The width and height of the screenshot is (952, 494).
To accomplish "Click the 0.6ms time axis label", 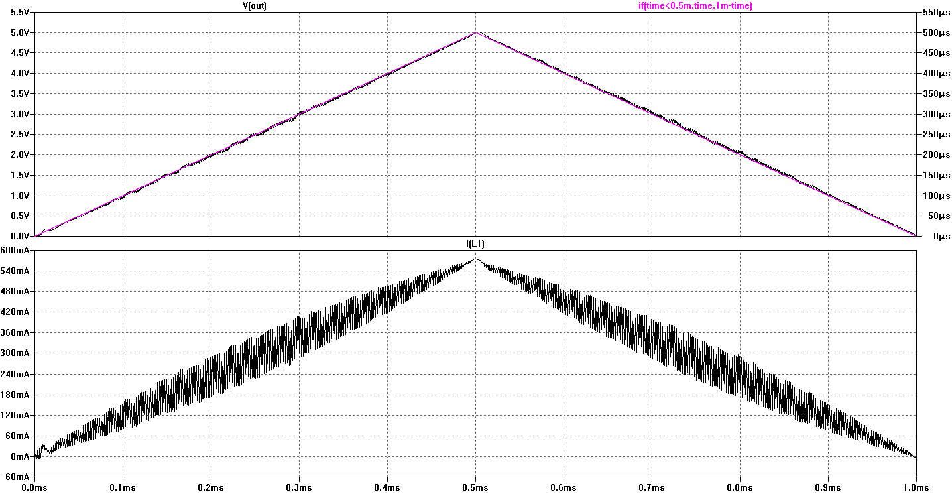I will (x=564, y=487).
